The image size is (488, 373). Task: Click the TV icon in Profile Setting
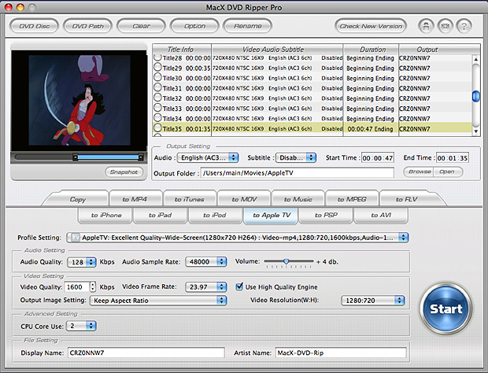pos(75,238)
